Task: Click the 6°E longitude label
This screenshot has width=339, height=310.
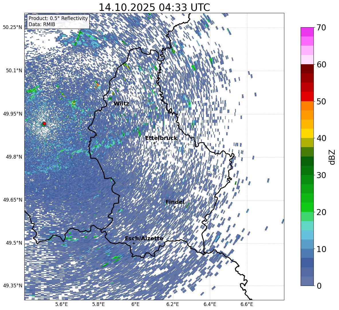Action: coord(135,304)
